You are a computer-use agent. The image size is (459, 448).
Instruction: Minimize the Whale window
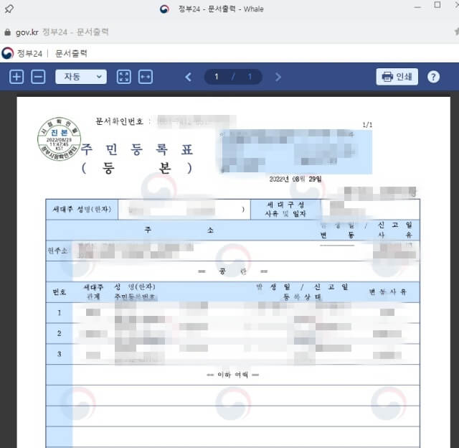417,7
